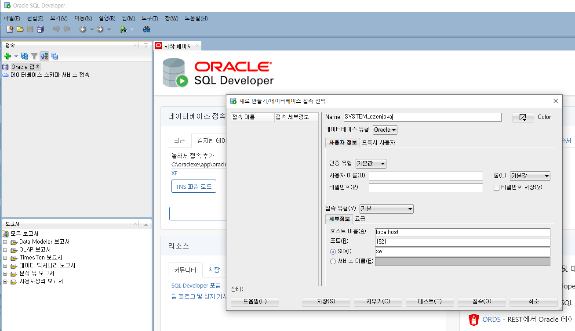Screen dimensions: 575x331
Task: Click the green plus New Connection icon
Action: pos(7,56)
